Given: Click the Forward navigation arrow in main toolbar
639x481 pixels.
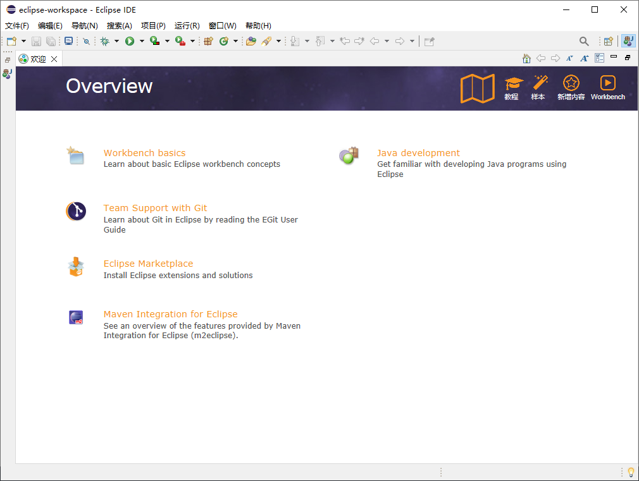Looking at the screenshot, I should pos(400,41).
